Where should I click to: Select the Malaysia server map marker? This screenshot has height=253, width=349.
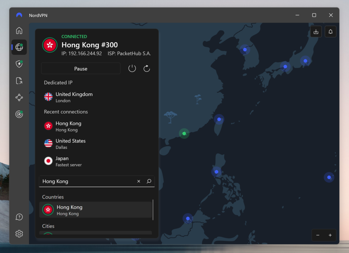(188, 218)
